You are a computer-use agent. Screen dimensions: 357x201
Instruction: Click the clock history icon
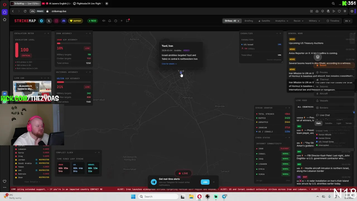[115, 21]
